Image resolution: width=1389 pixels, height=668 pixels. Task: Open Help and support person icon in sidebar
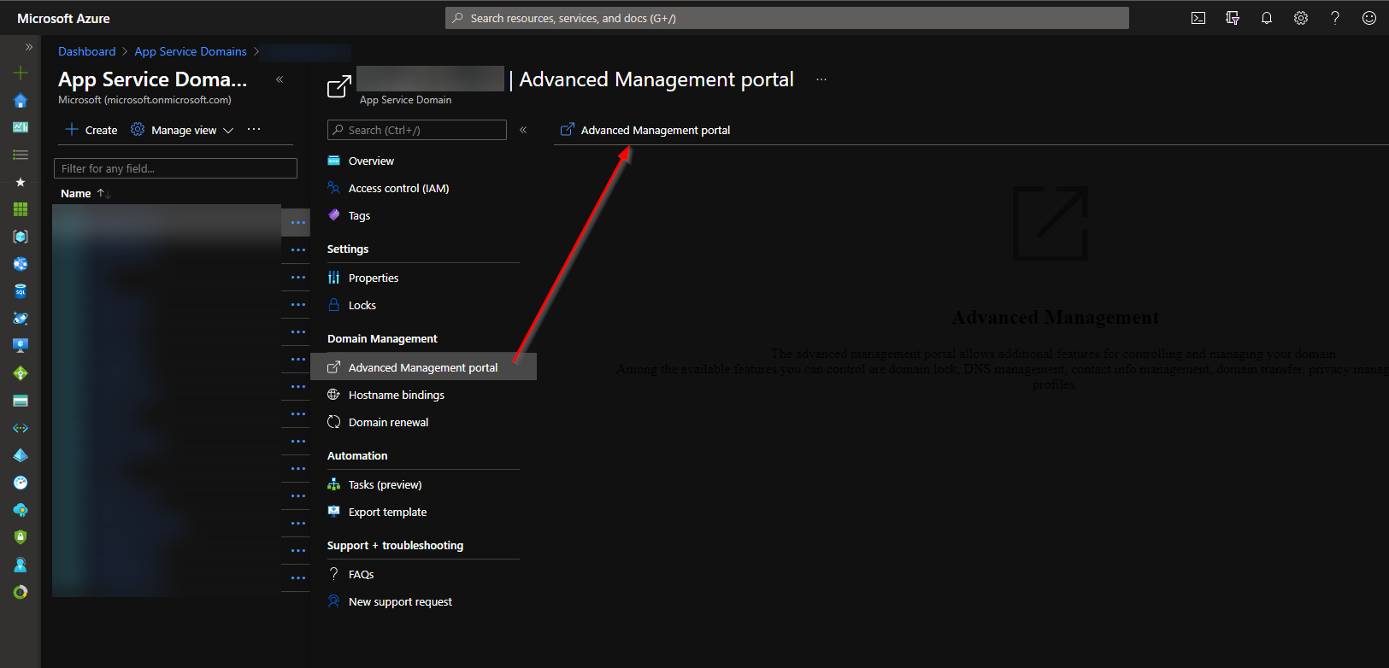[21, 565]
